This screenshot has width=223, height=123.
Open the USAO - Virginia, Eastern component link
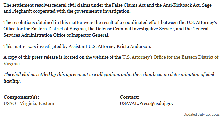pos(29,103)
